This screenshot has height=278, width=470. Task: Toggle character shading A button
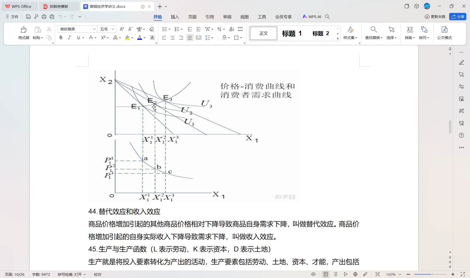152,38
